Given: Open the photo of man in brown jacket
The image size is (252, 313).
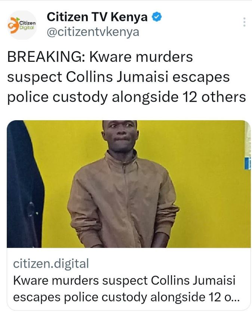Looking at the screenshot, I should click(x=129, y=184).
